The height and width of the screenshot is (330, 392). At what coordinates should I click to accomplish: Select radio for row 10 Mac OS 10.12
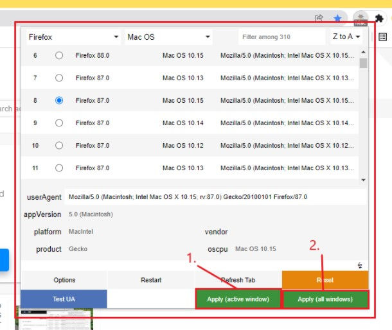click(x=59, y=145)
